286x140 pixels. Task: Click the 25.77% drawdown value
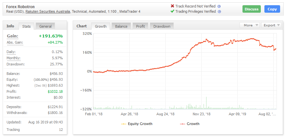(x=57, y=64)
